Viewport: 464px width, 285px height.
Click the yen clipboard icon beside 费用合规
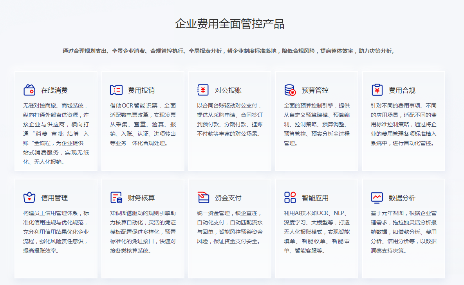pos(377,90)
